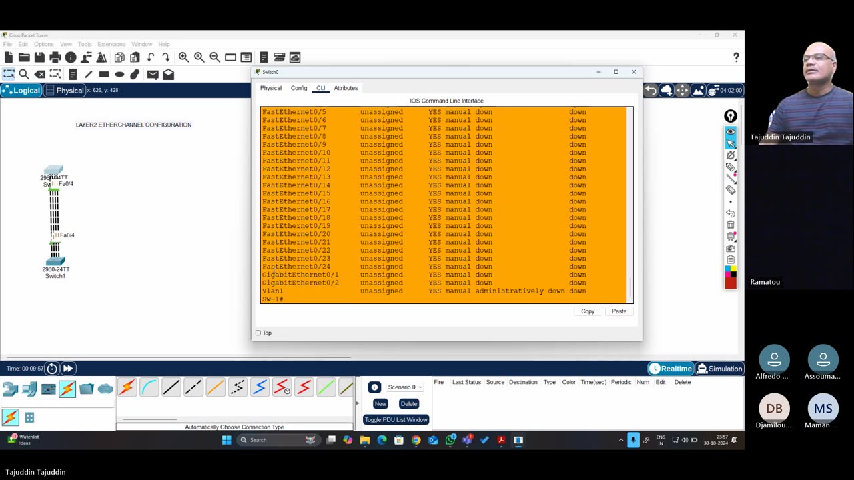854x480 pixels.
Task: Pick the Console cable connection
Action: tap(149, 387)
